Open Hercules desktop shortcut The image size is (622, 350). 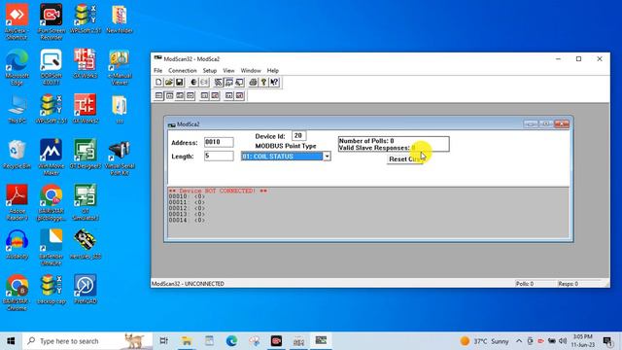pyautogui.click(x=86, y=244)
